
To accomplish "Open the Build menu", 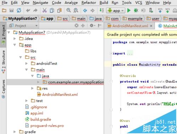I will [104, 2].
